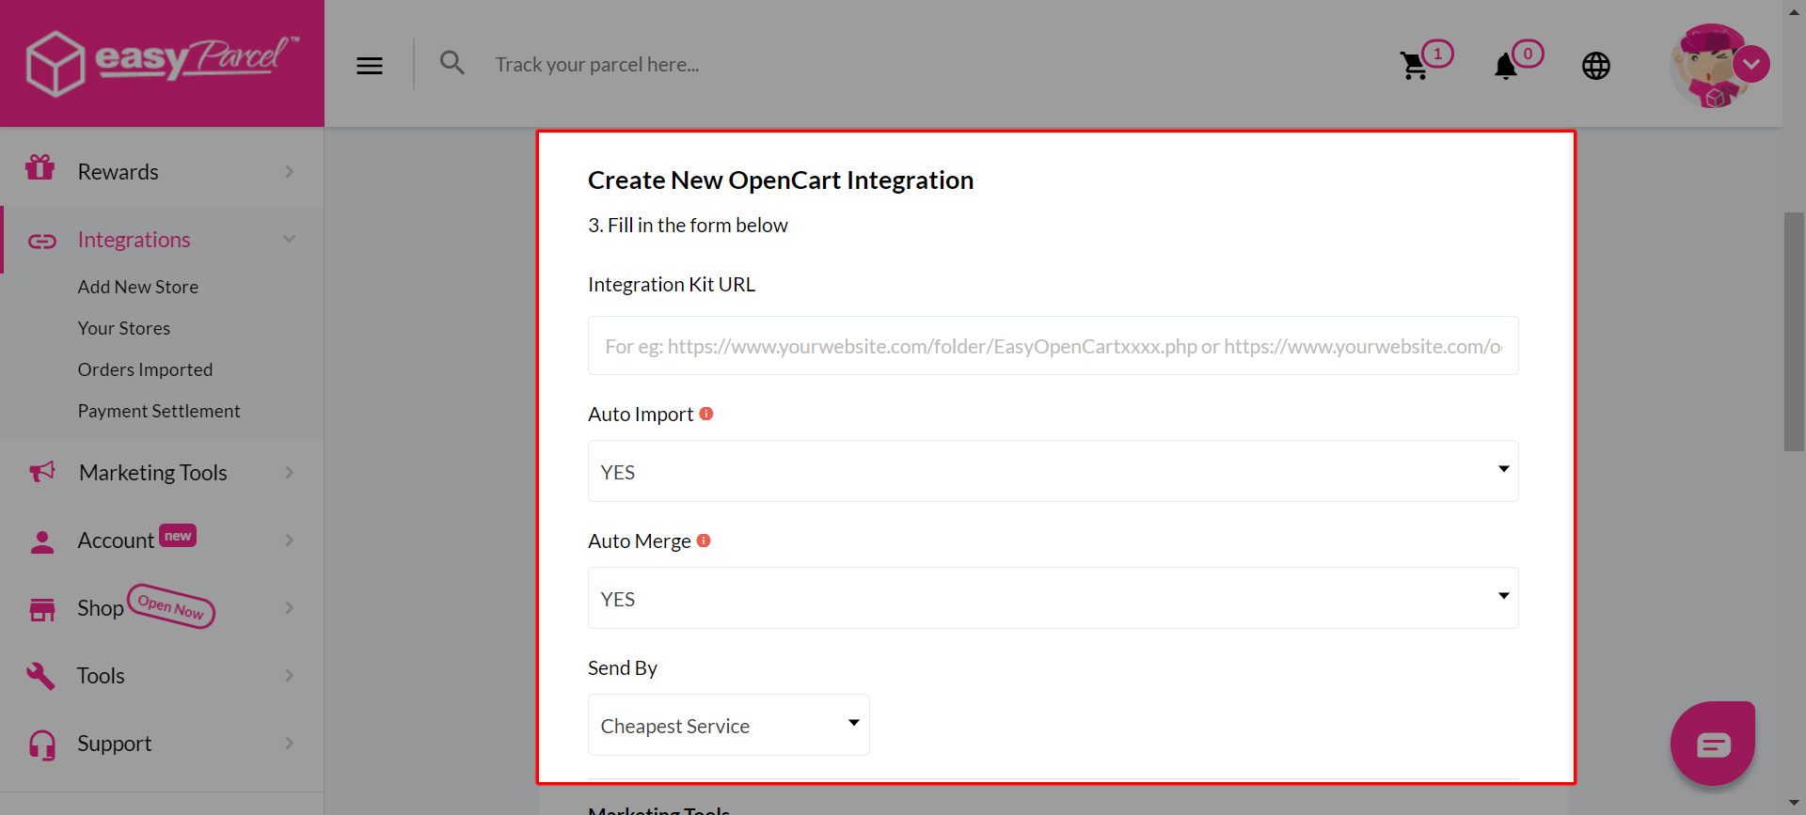Open the notifications bell icon
Viewport: 1806px width, 815px height.
tap(1506, 66)
